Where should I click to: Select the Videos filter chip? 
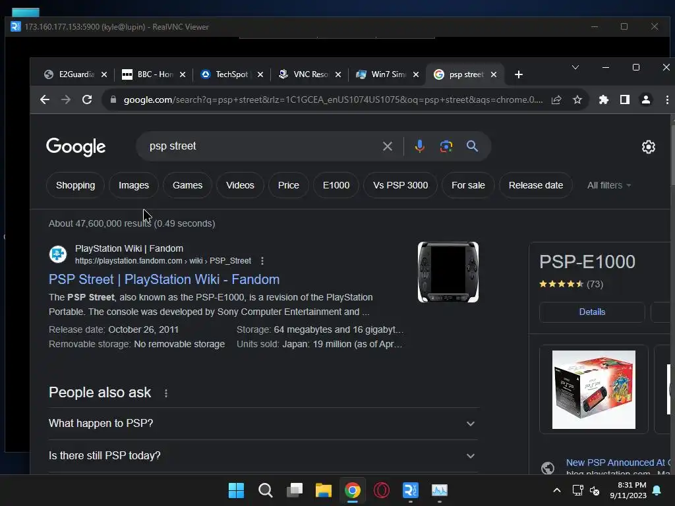point(240,185)
